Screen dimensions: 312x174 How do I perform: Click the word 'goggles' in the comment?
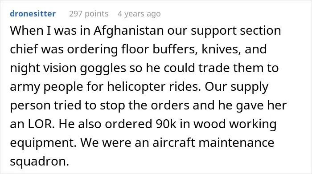(103, 69)
